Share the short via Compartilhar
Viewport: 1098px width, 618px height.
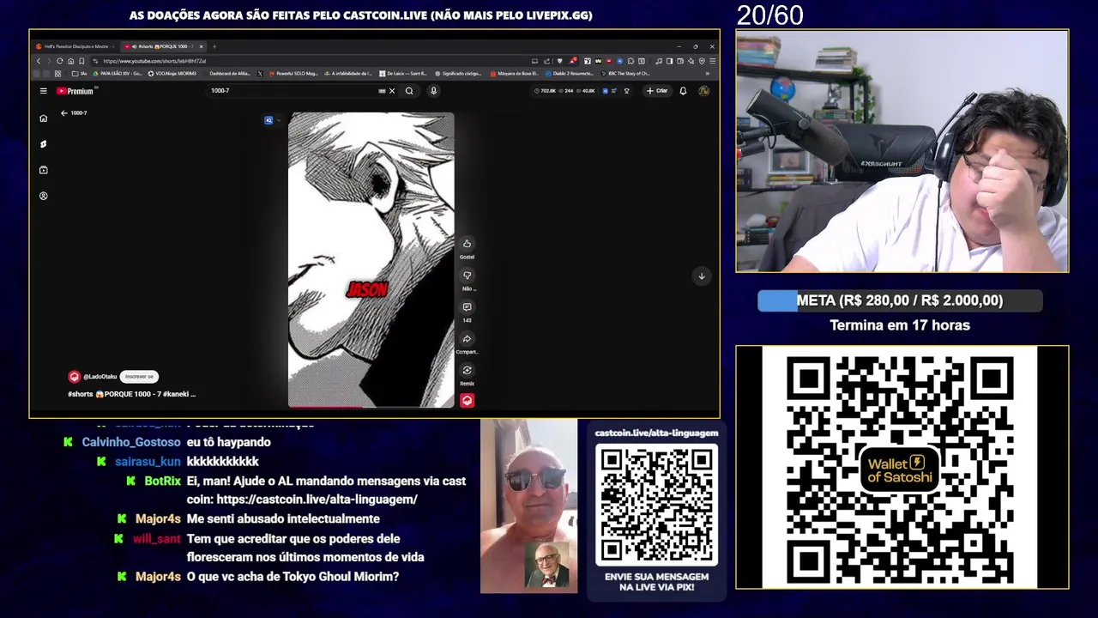coord(467,339)
